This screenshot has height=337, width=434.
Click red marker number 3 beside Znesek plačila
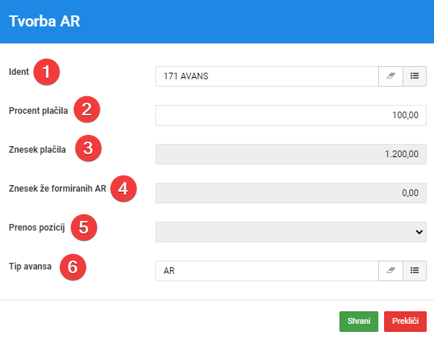88,148
